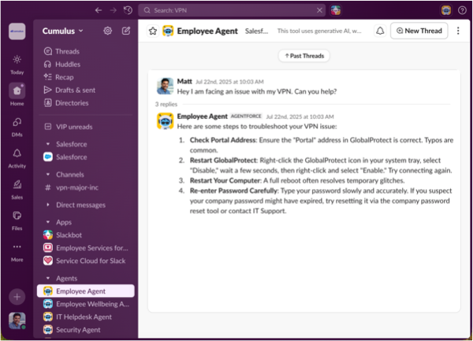The image size is (473, 341).
Task: Open the Cumulus workspace dropdown
Action: point(63,31)
